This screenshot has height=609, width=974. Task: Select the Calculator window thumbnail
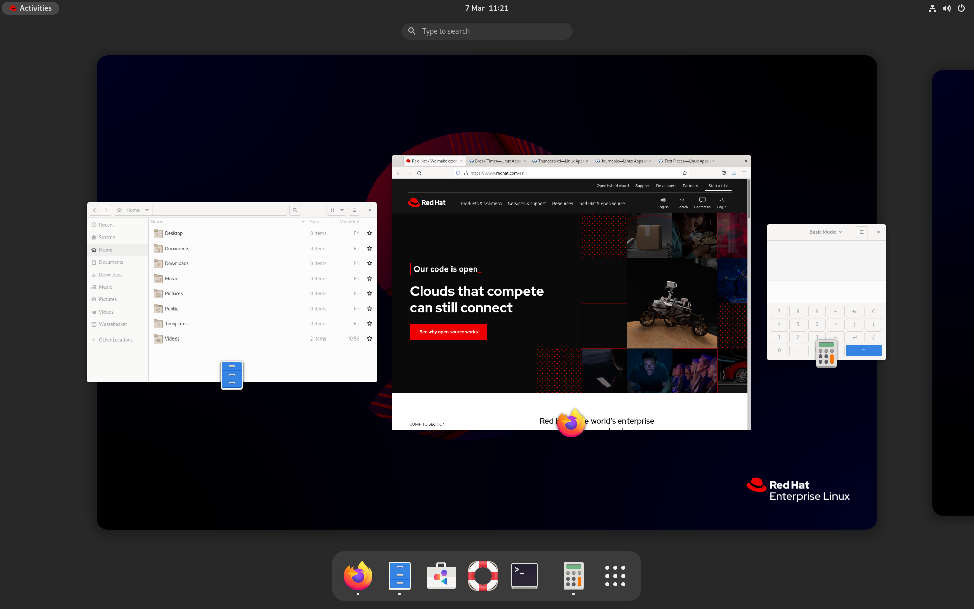826,264
